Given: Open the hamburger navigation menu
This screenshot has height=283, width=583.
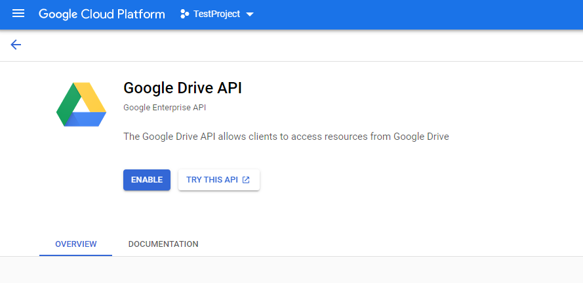Looking at the screenshot, I should 18,14.
